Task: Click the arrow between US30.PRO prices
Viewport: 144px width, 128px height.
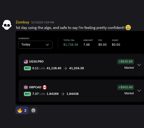Action: [65, 68]
